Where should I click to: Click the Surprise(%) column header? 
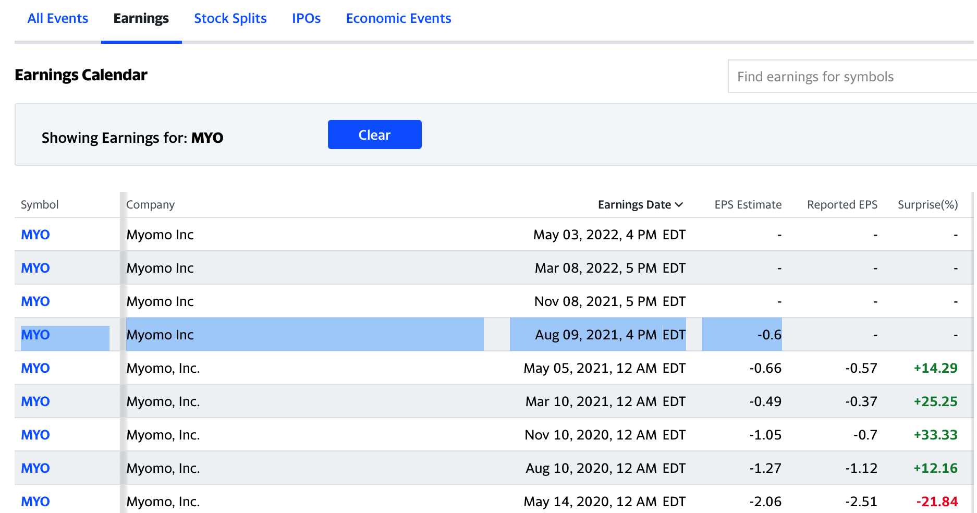(x=927, y=204)
